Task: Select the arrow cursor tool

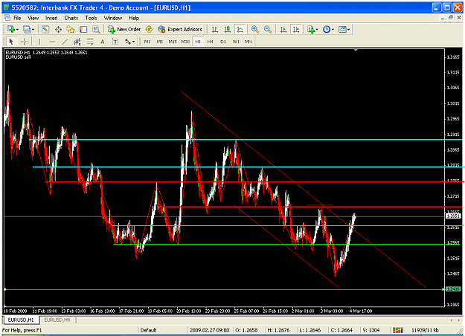Action: pos(11,42)
